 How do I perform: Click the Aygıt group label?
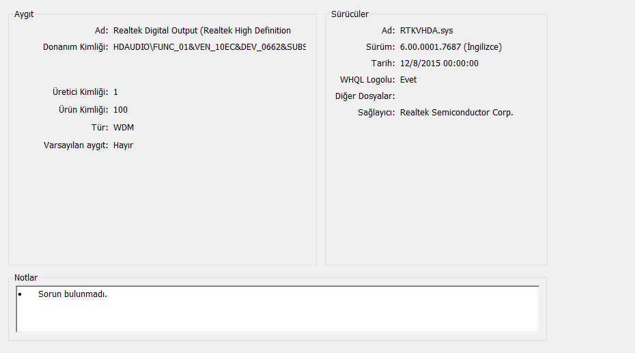24,14
